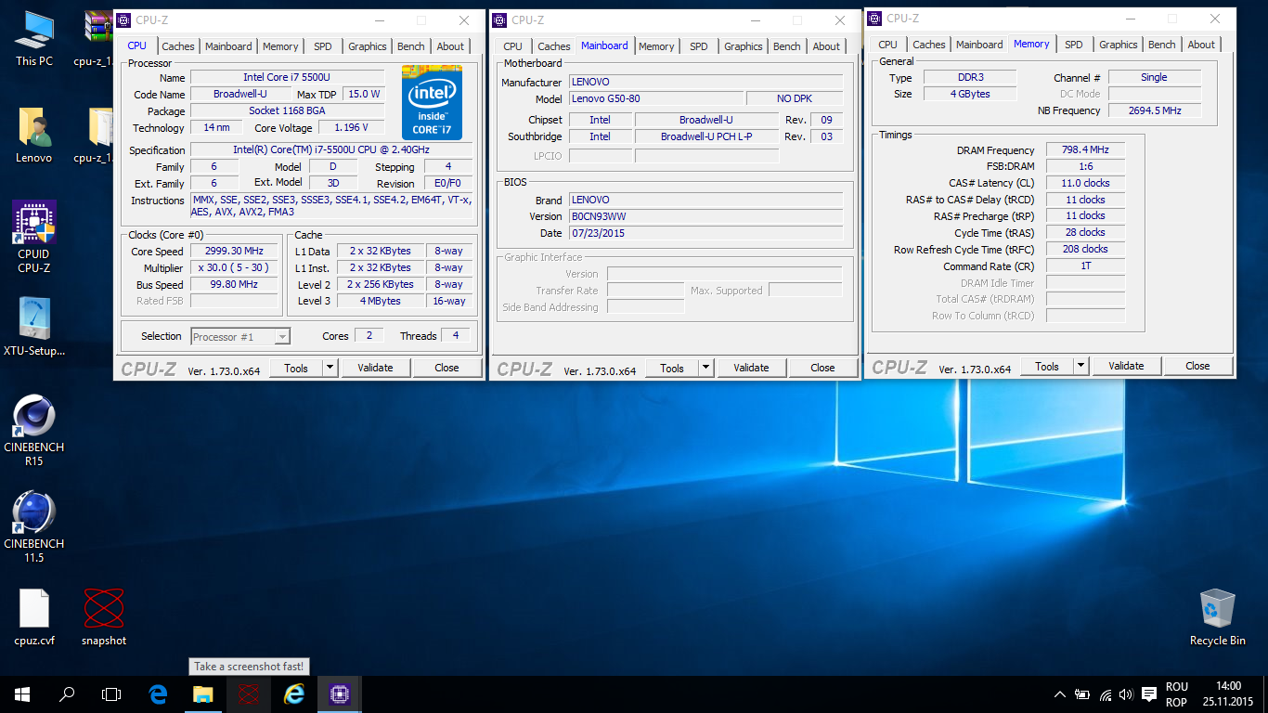1268x713 pixels.
Task: Click Validate in the CPU window
Action: point(375,368)
